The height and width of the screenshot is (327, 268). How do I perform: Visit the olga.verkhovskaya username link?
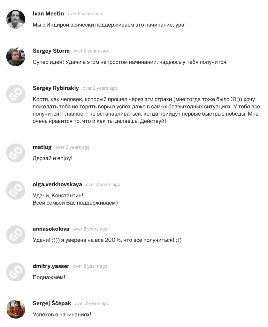click(x=57, y=184)
